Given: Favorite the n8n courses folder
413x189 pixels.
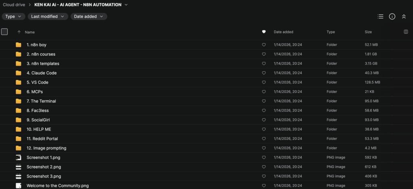Looking at the screenshot, I should tap(264, 54).
